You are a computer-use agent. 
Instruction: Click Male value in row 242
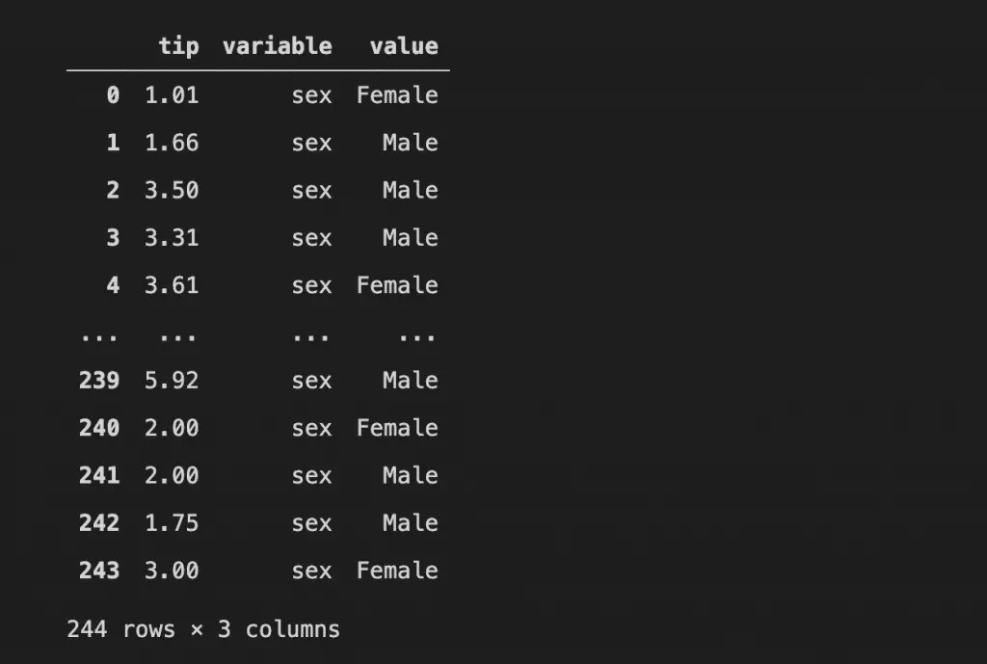pos(411,523)
